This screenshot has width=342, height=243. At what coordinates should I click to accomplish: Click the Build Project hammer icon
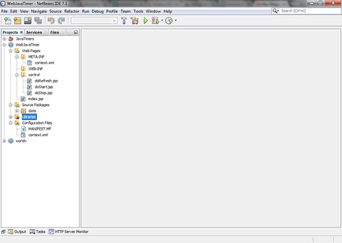(x=124, y=21)
